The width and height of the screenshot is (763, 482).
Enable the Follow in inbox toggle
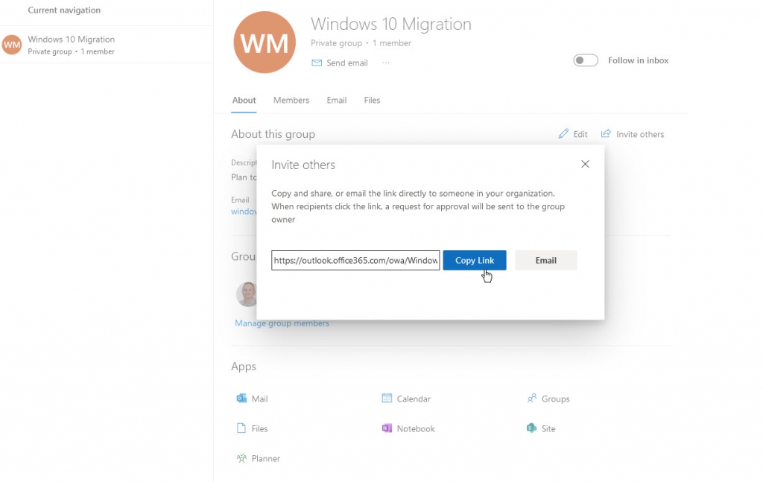point(586,60)
